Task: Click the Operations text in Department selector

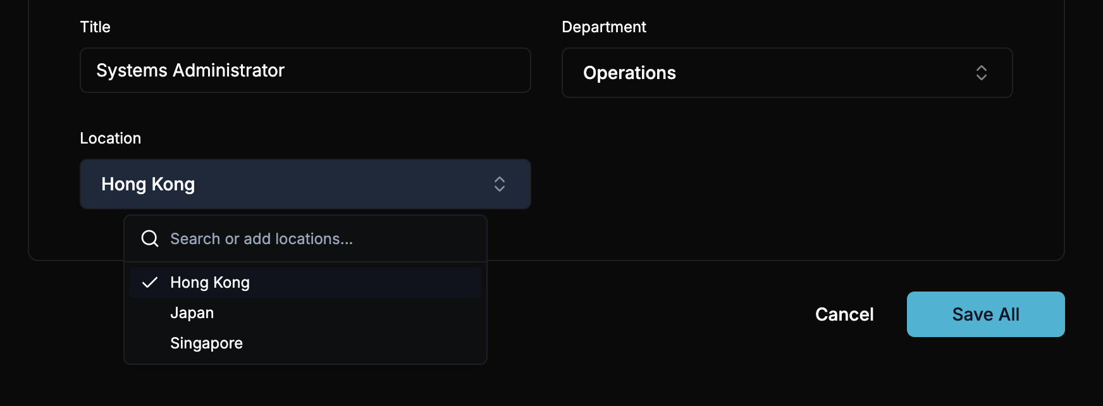Action: click(x=629, y=73)
